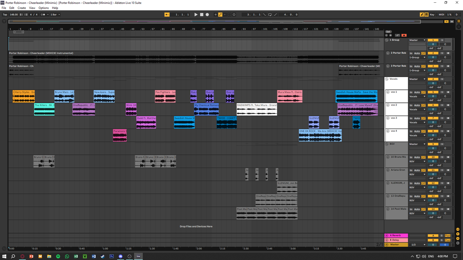Arm the vox 2 track for recording
Viewport: 463px width, 260px height.
click(x=448, y=105)
